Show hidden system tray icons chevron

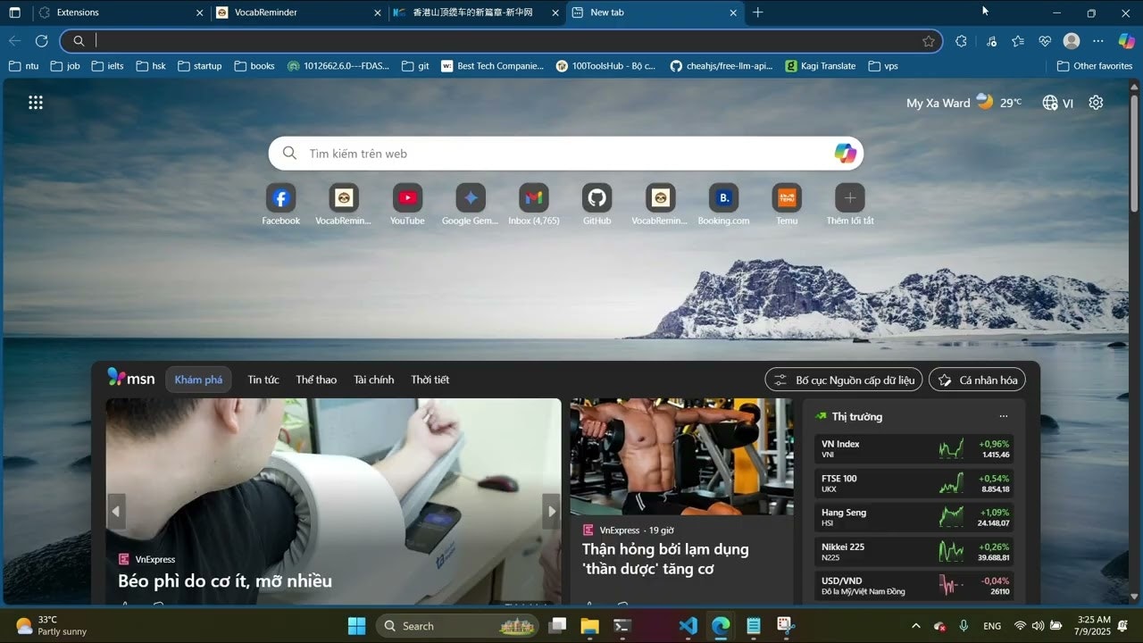[915, 626]
